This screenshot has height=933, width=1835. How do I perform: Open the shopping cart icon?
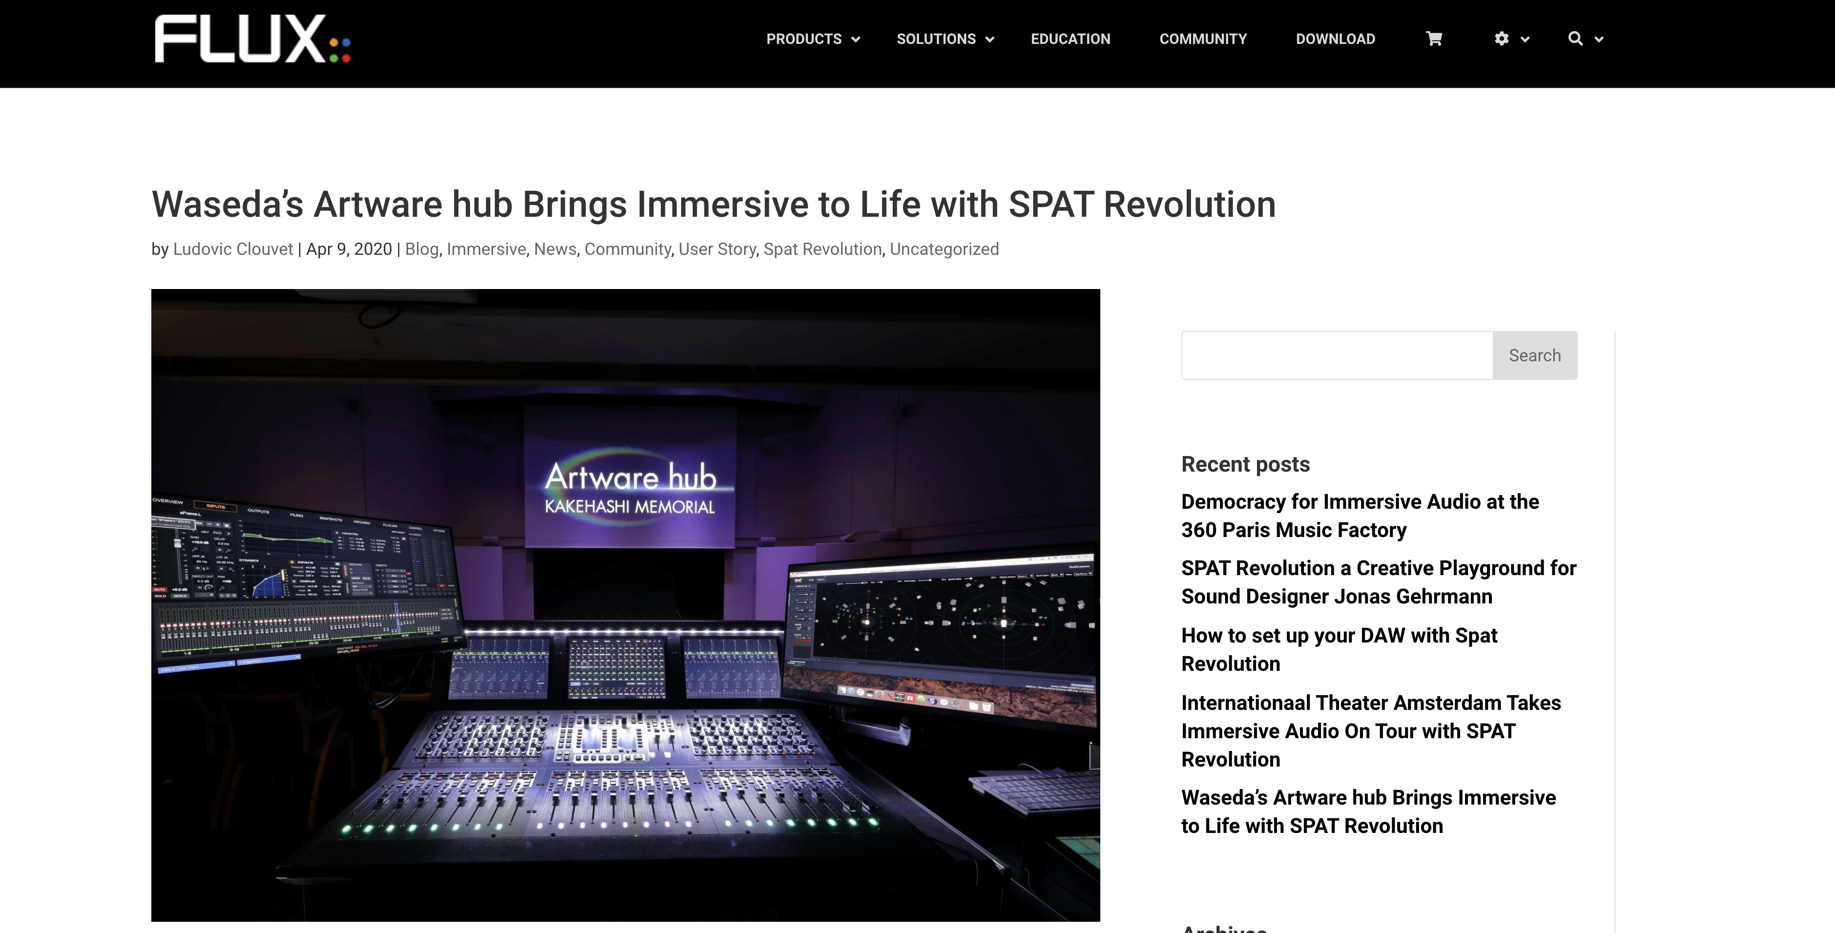1434,39
